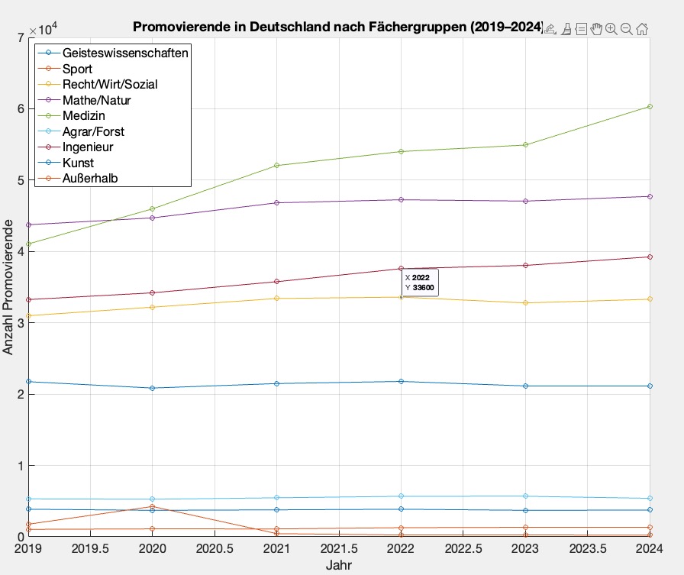
Task: Select the Sport label in legend
Action: pos(78,69)
